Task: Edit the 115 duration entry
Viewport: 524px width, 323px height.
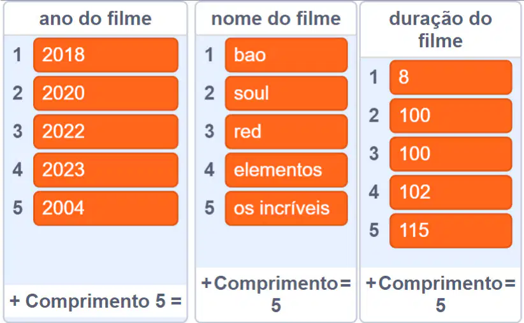Action: [x=451, y=231]
